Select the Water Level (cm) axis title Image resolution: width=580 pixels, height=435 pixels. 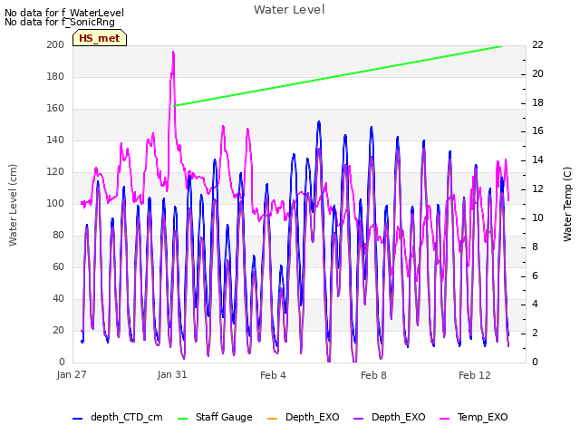[13, 206]
